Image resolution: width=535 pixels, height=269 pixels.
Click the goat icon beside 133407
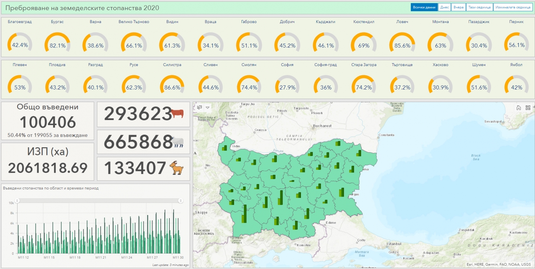tap(177, 168)
